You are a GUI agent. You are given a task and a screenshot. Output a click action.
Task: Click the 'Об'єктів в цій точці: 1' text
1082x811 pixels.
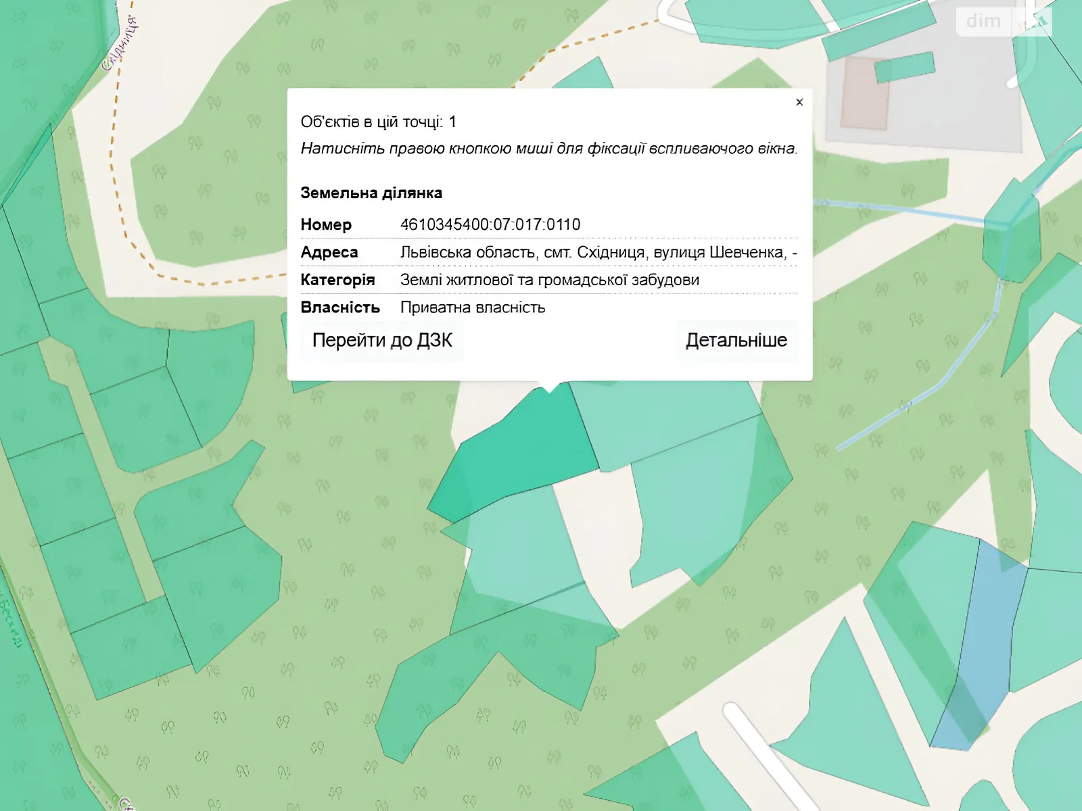tap(378, 122)
